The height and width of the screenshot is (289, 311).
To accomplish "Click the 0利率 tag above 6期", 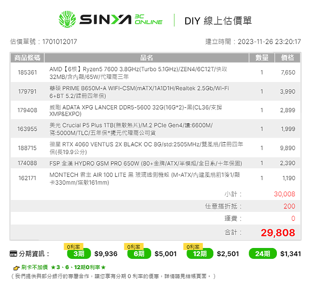I will click(133, 247).
